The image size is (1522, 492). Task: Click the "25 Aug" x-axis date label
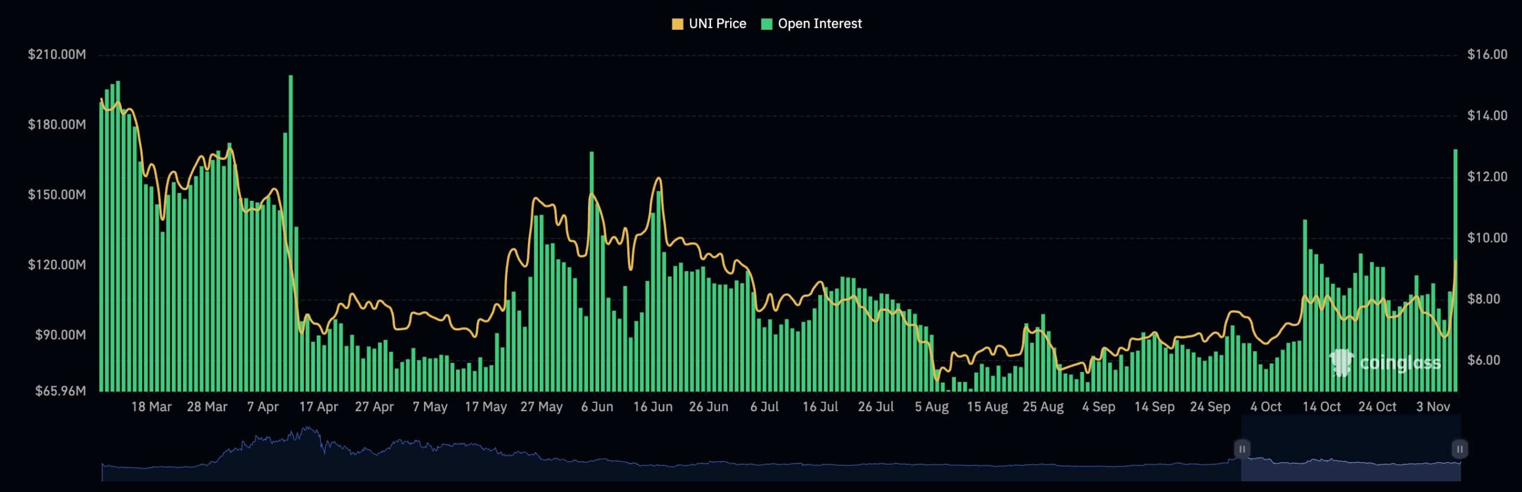[1043, 407]
